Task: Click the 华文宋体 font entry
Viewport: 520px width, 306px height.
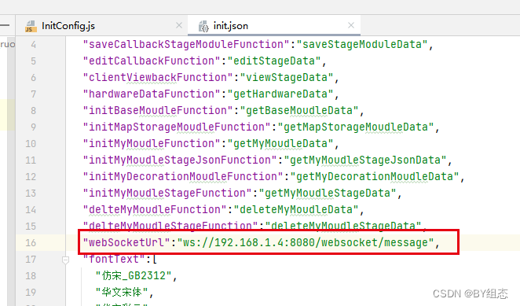Action: [x=122, y=293]
